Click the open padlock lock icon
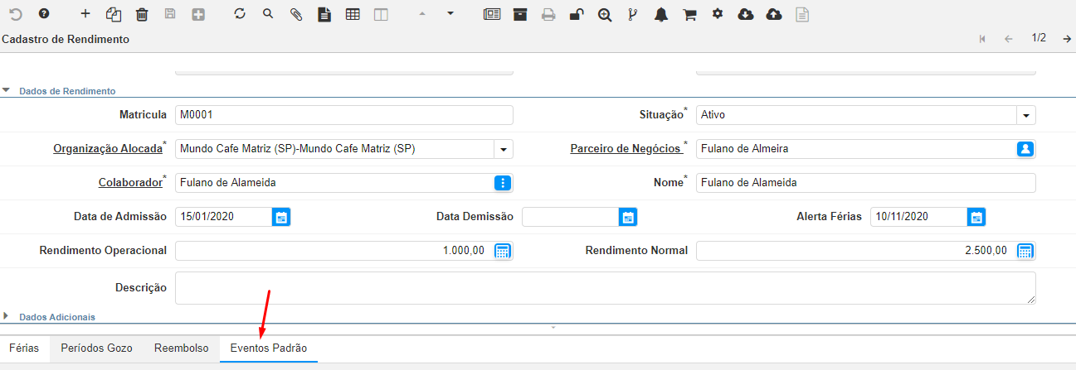This screenshot has height=370, width=1076. coord(577,14)
